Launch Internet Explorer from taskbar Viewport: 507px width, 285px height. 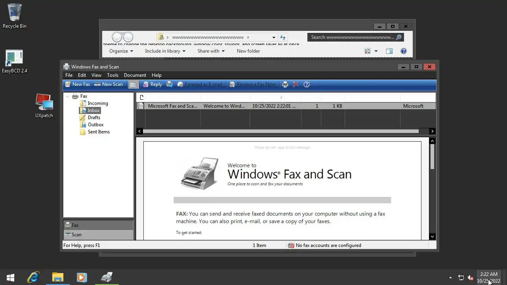coord(33,277)
